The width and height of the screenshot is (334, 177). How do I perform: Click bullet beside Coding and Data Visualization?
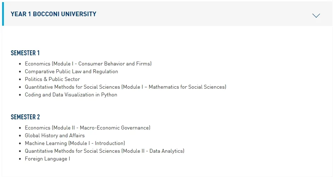[x=20, y=95]
